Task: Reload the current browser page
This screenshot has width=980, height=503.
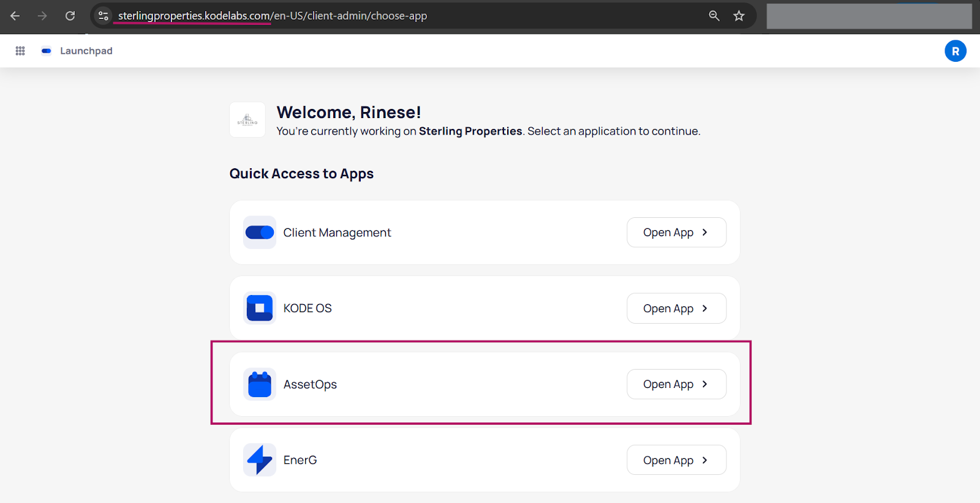Action: (x=70, y=16)
